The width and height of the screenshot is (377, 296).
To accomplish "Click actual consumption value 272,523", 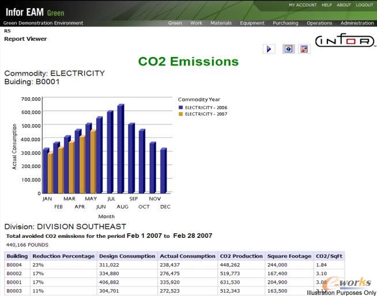I will tap(169, 291).
